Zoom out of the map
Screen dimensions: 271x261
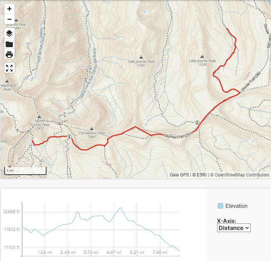click(x=9, y=19)
